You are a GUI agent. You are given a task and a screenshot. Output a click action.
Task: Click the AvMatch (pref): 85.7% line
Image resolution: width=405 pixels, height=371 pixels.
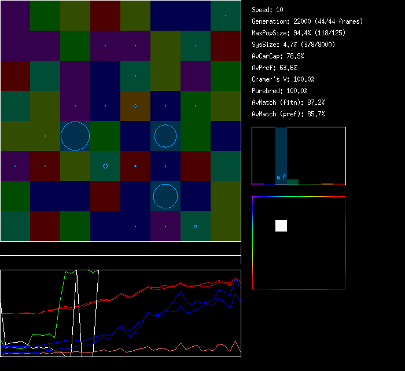click(288, 114)
